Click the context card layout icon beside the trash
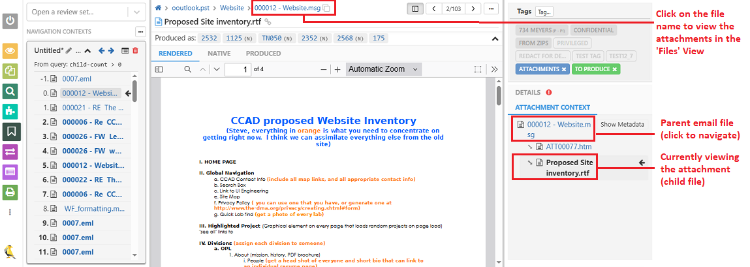 (x=125, y=50)
